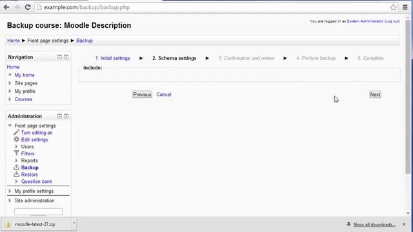The height and width of the screenshot is (232, 413).
Task: Open Home in the breadcrumb
Action: (14, 41)
